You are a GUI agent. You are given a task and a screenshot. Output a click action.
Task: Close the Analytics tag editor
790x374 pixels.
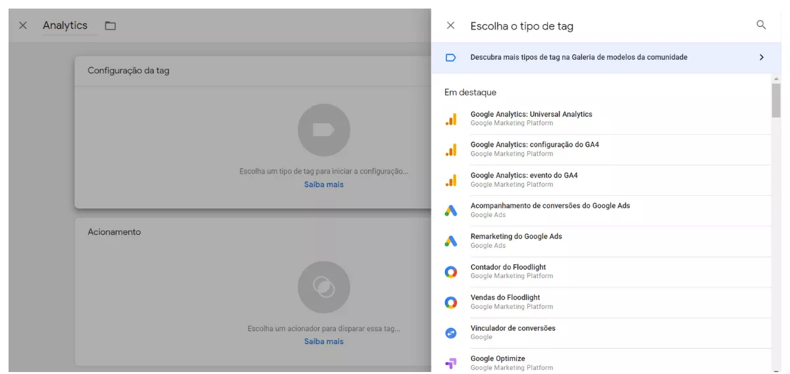23,26
